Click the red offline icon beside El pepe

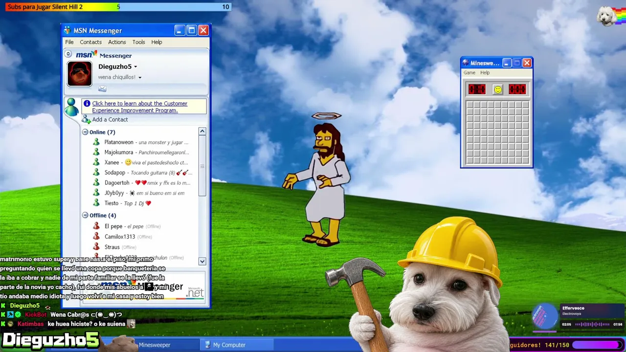tap(96, 226)
